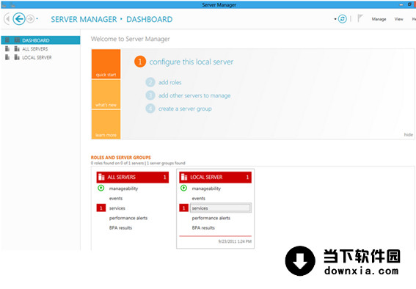Click the Dashboard icon in navigation pane
Screen dimensions: 416x289
(x=17, y=40)
